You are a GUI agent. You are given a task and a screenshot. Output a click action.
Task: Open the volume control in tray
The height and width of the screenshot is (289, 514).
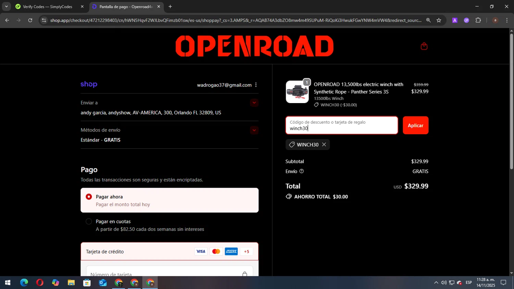tap(444, 283)
